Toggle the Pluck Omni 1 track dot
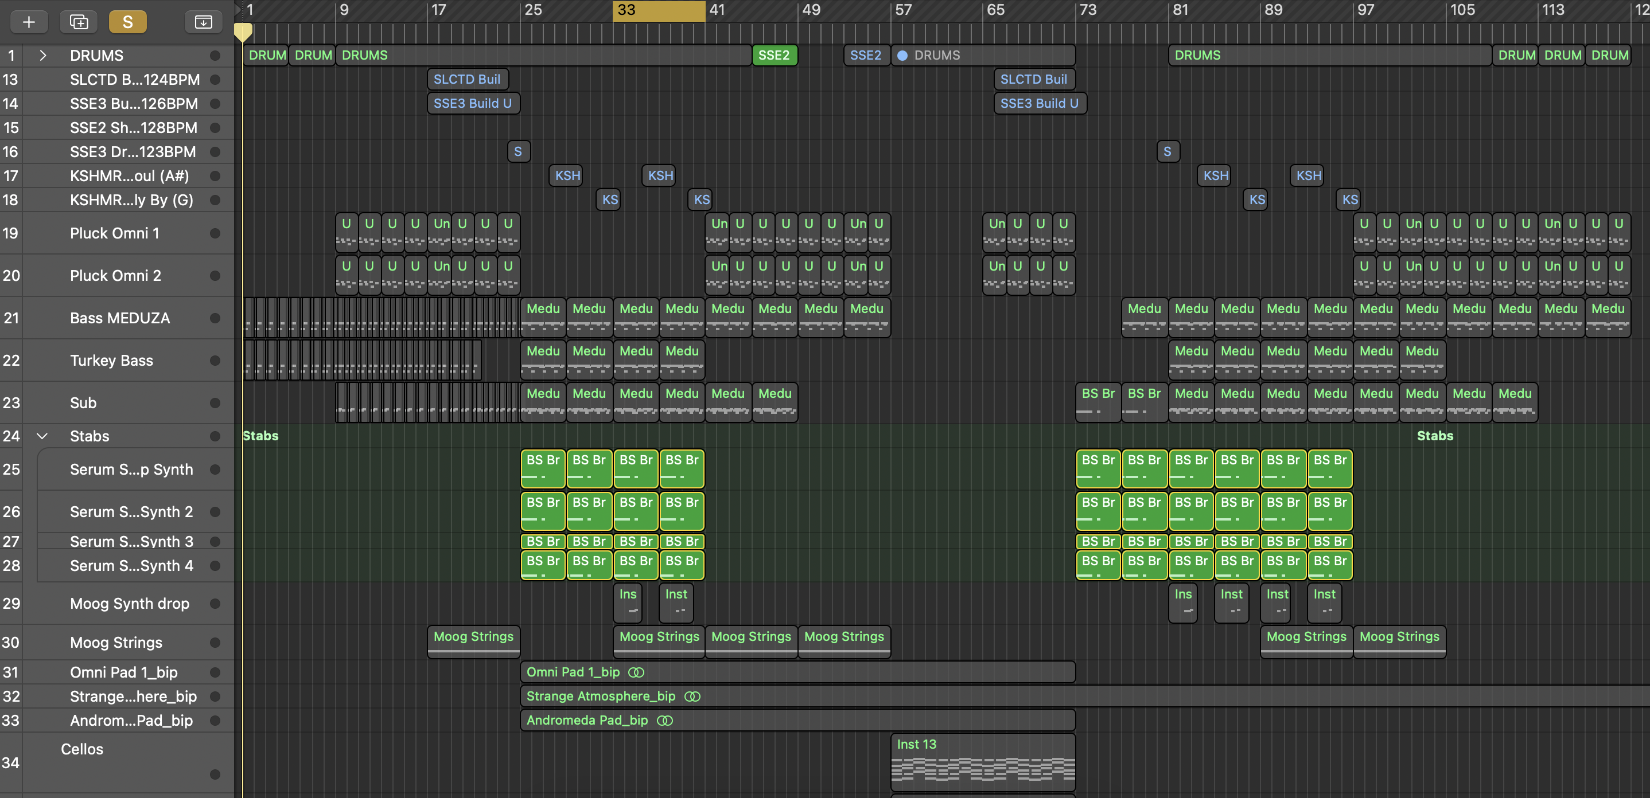This screenshot has height=798, width=1650. (215, 233)
